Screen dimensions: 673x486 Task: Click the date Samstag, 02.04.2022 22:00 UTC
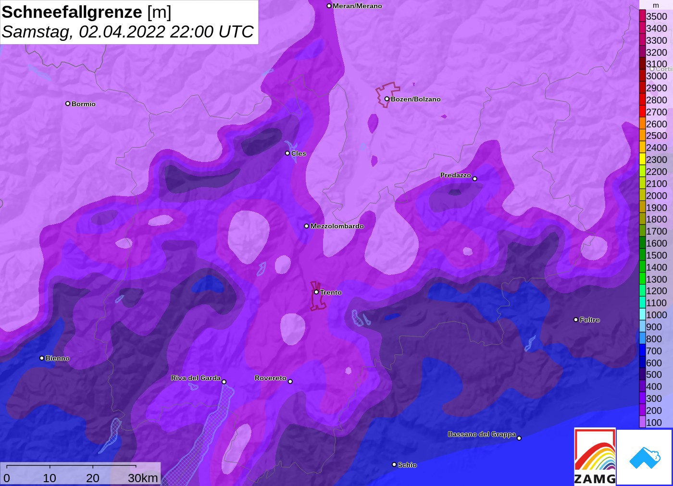coord(127,32)
